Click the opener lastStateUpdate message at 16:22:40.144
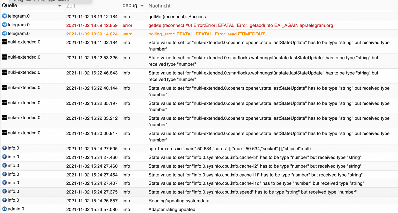398x213 pixels. 269,91
